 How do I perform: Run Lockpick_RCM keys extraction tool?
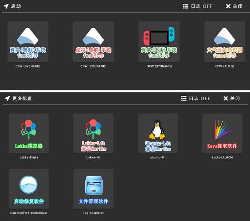(222, 134)
